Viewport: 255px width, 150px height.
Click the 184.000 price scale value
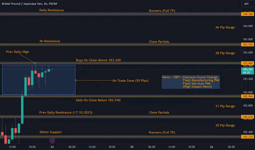point(248,26)
